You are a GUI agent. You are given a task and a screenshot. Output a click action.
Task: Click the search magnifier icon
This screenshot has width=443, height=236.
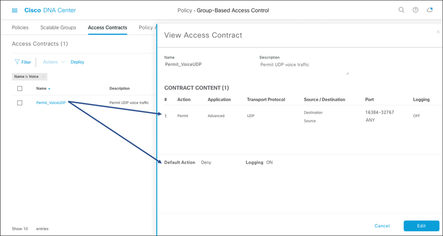(x=401, y=10)
